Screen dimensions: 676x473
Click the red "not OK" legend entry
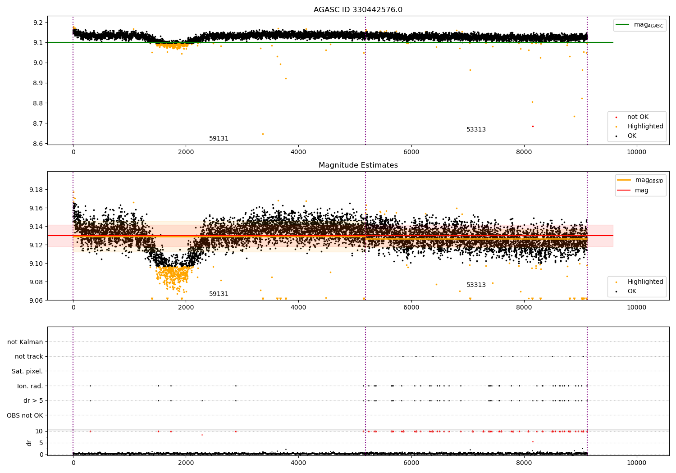[x=637, y=117]
